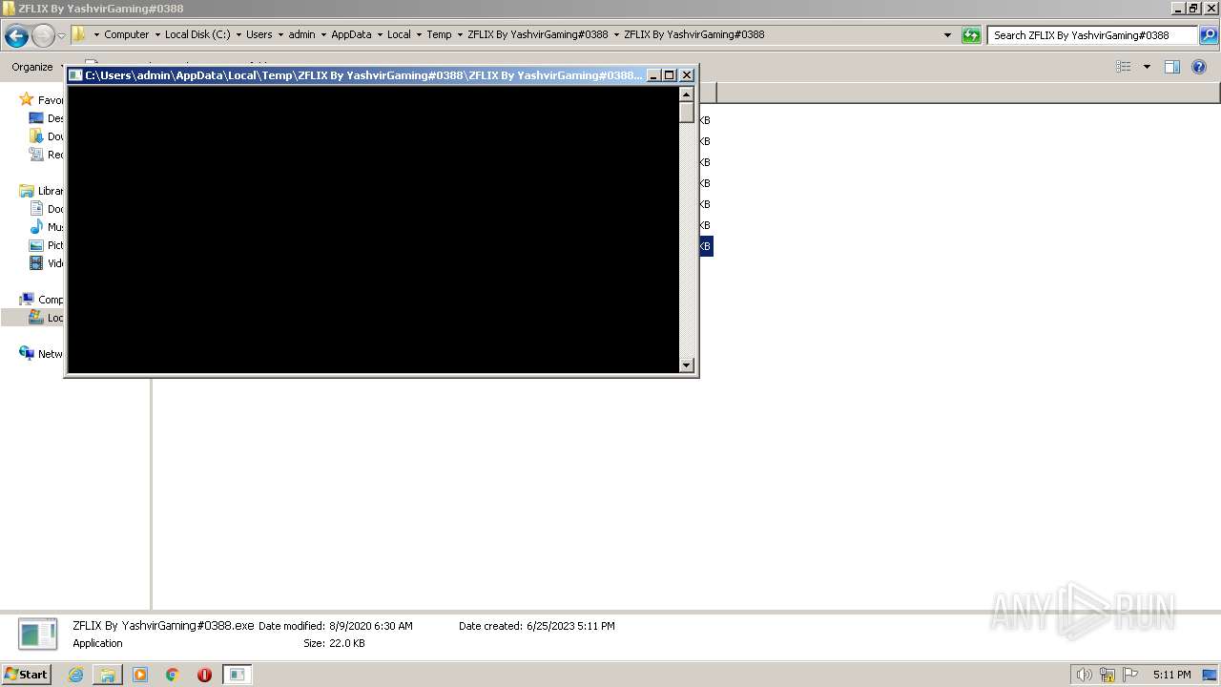Open Pictures library
Screen dimensions: 1221x687
click(47, 245)
